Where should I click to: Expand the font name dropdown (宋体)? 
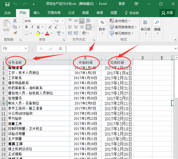[52, 21]
